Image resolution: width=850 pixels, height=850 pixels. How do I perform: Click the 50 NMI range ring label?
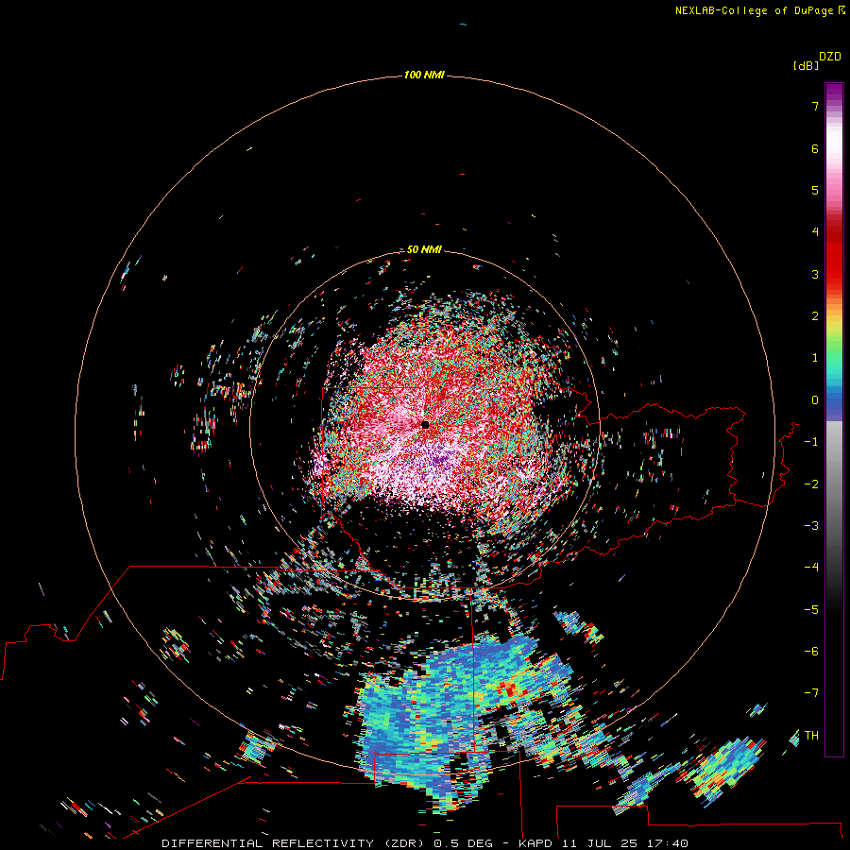[424, 249]
